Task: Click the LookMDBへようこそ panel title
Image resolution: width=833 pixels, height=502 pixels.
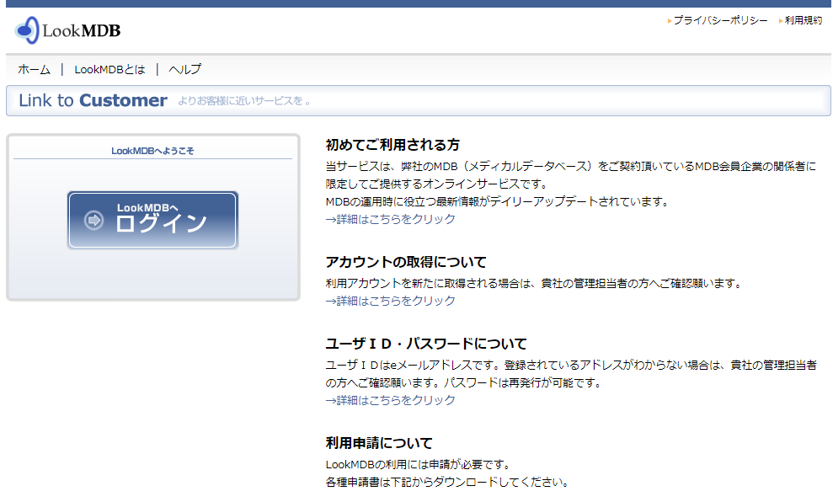Action: coord(152,151)
